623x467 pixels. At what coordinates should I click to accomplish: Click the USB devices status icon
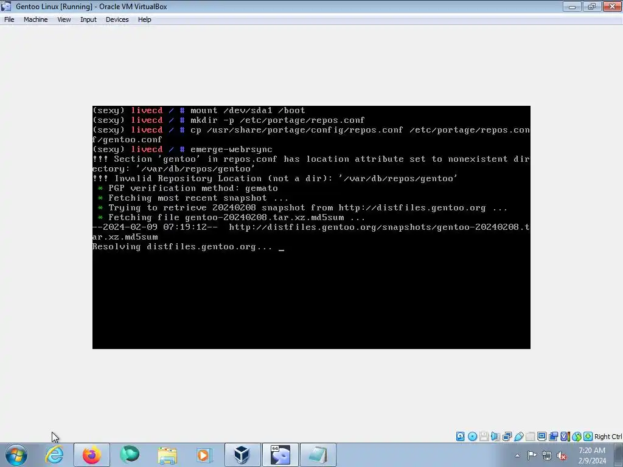(x=518, y=437)
